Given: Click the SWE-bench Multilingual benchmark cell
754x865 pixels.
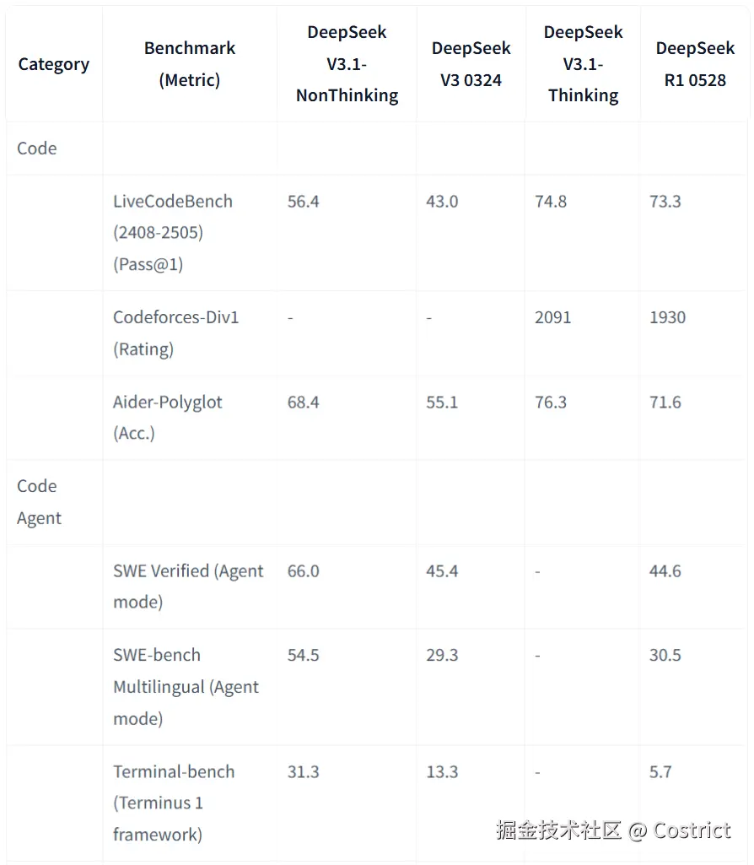Looking at the screenshot, I should click(x=186, y=686).
